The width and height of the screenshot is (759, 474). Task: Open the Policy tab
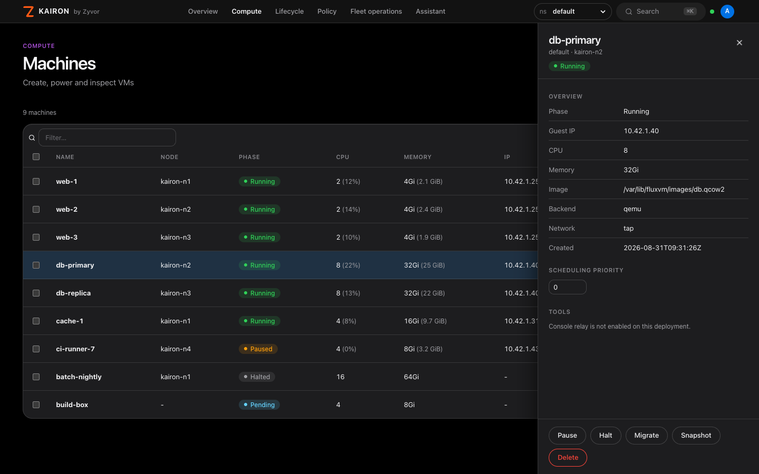[x=327, y=12]
